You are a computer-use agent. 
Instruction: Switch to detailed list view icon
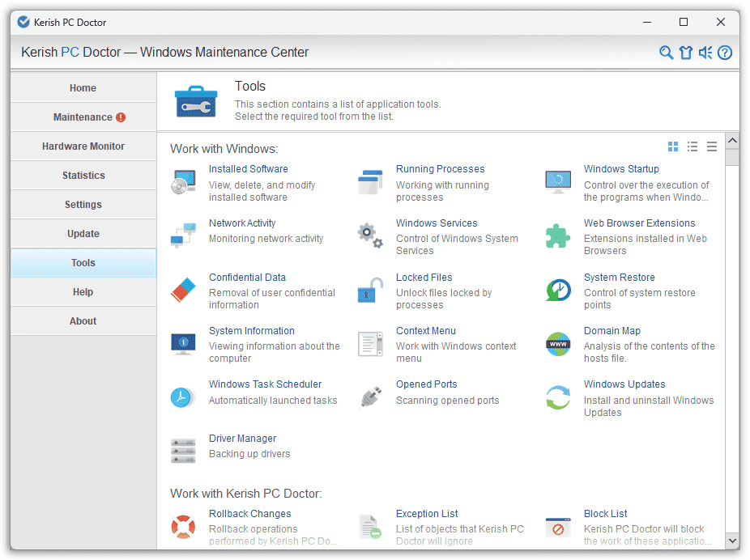tap(692, 146)
